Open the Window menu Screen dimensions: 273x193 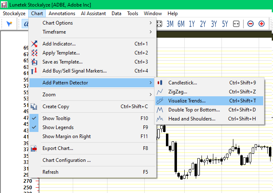click(x=153, y=14)
